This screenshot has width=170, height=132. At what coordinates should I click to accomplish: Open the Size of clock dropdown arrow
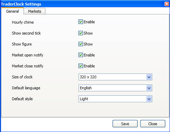(x=149, y=77)
